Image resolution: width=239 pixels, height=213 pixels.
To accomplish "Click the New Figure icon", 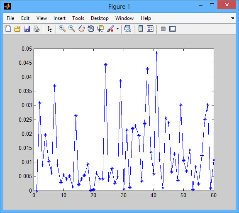I will 8,29.
